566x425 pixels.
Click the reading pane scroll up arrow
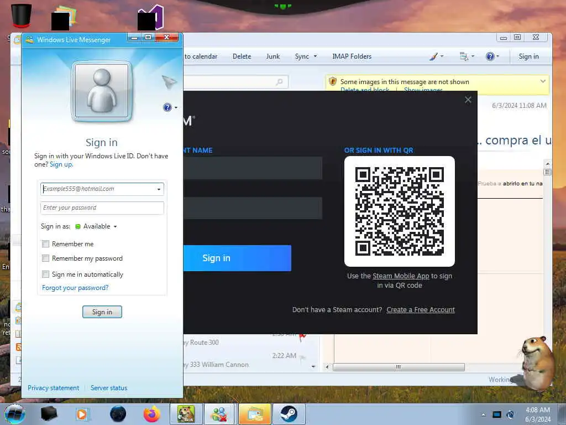547,164
